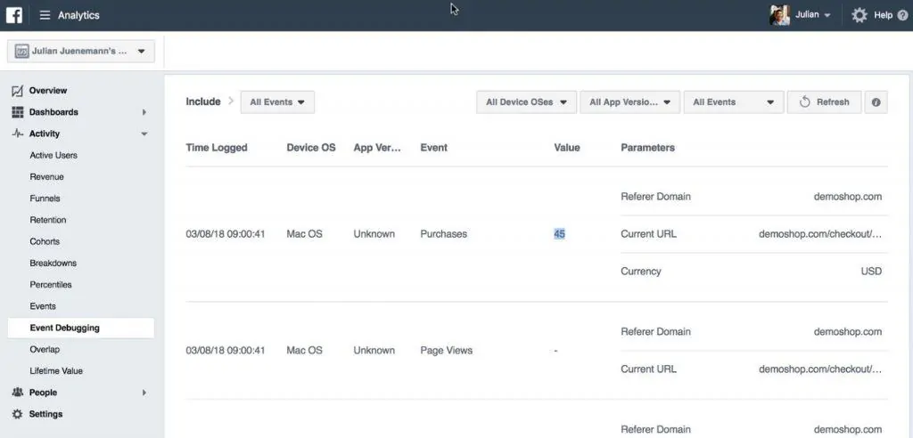The image size is (913, 438).
Task: Open the All Device OSes filter
Action: [x=526, y=101]
